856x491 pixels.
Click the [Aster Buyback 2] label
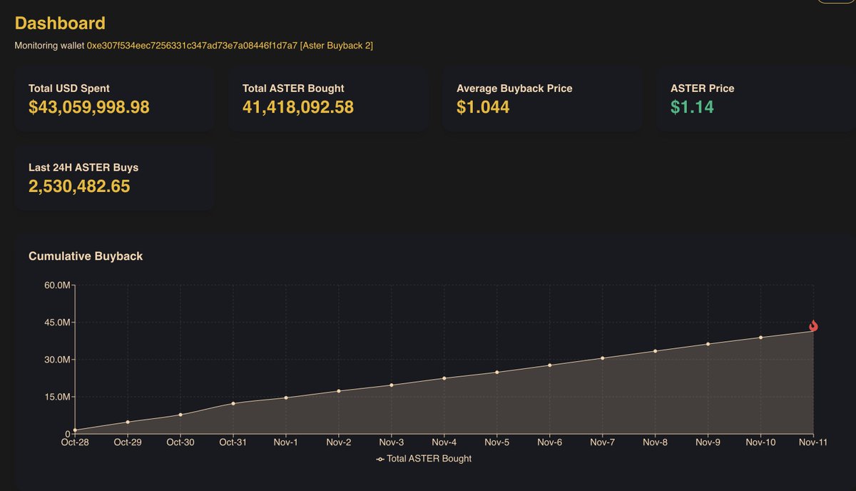pos(337,46)
